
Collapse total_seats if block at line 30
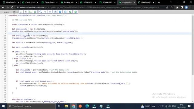[x=7, y=81]
